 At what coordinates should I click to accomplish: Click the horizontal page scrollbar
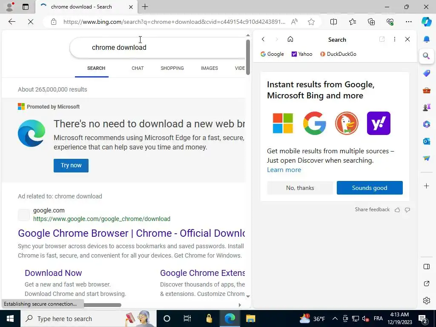(102, 305)
